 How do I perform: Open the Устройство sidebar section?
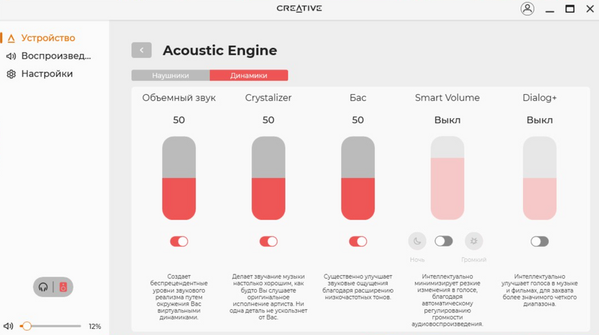tap(47, 38)
